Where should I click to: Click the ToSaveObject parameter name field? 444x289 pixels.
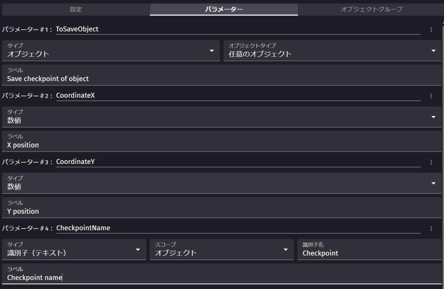pos(238,29)
